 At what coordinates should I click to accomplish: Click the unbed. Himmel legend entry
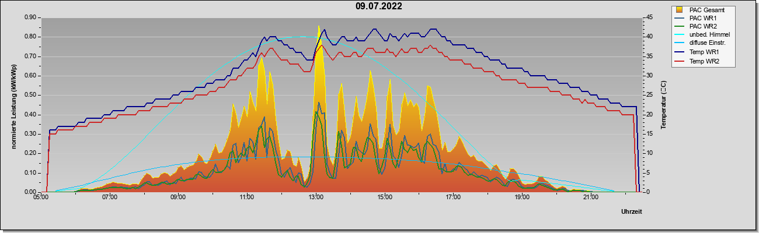tap(702, 35)
